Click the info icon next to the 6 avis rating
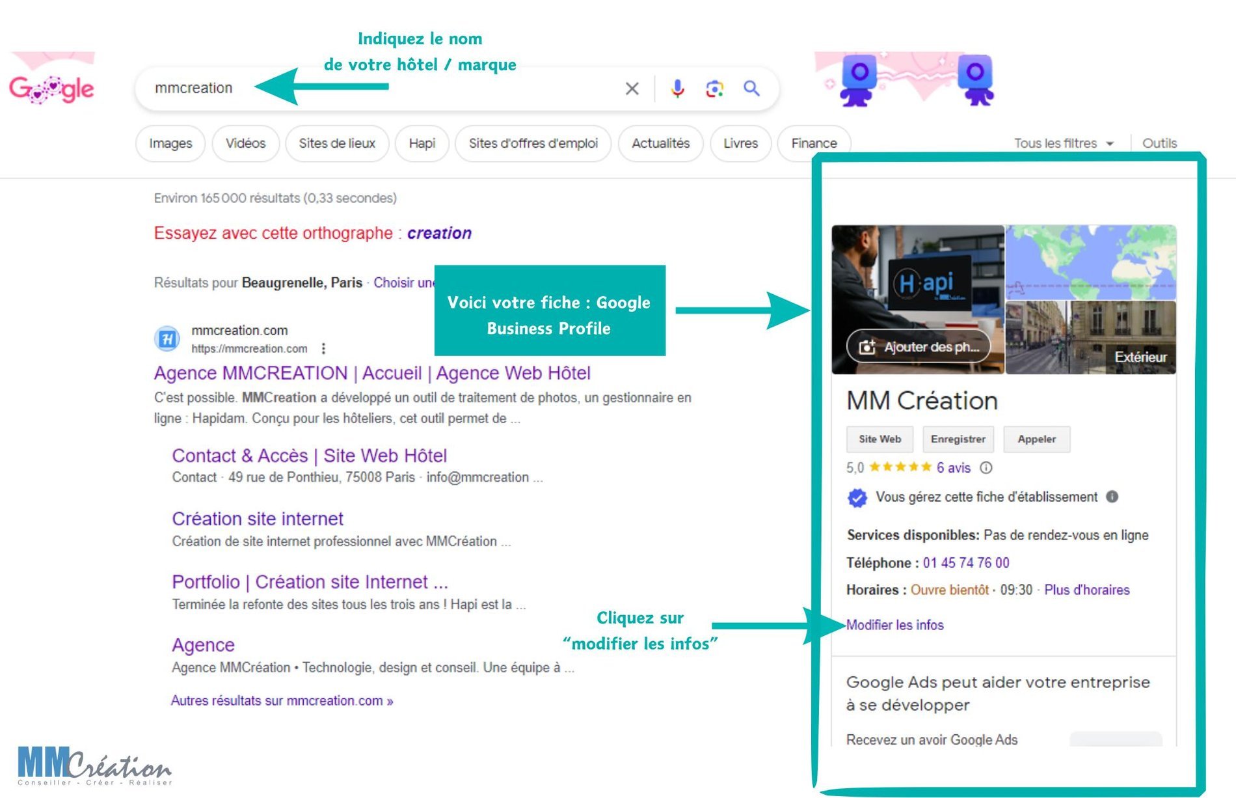Screen dimensions: 1236x798 (986, 467)
